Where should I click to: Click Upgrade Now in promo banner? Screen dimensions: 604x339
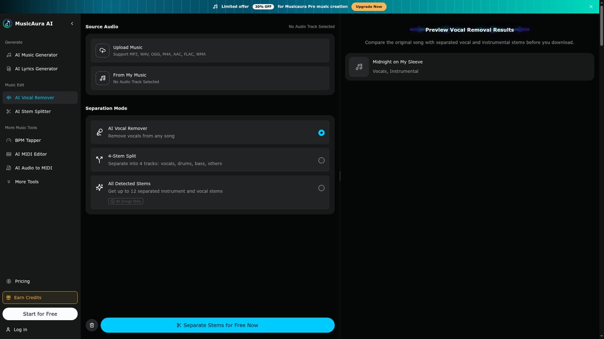(x=369, y=7)
